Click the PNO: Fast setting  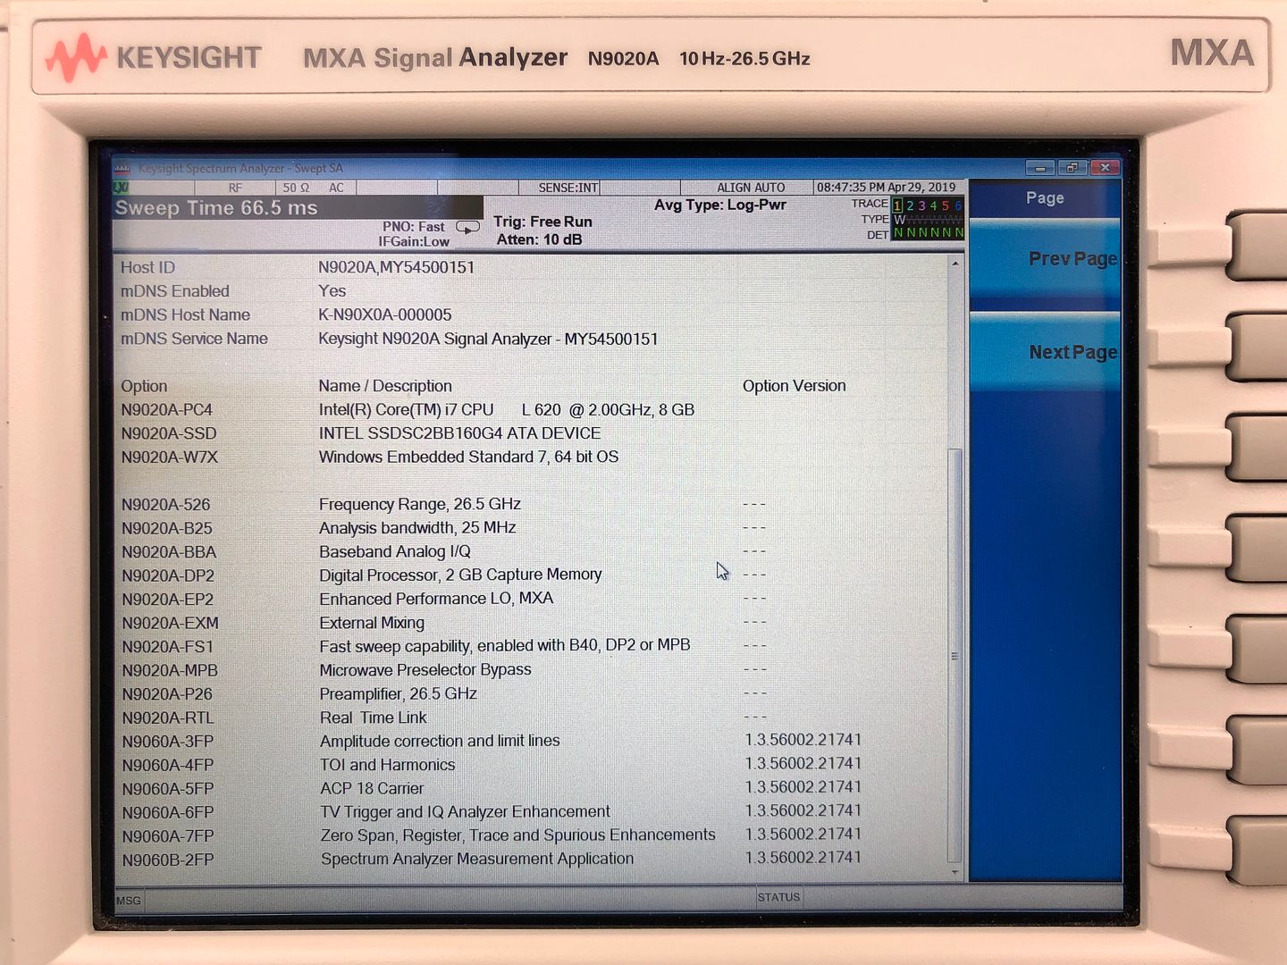[414, 227]
